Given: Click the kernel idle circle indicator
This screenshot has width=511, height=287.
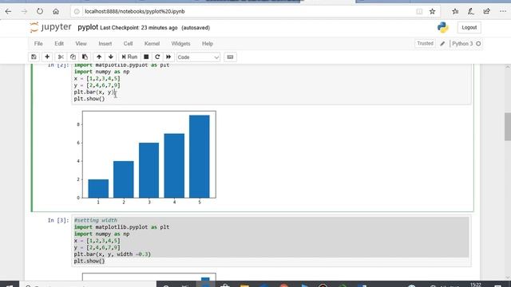Looking at the screenshot, I should click(x=478, y=44).
